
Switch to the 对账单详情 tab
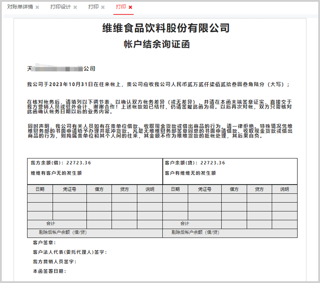20,7
